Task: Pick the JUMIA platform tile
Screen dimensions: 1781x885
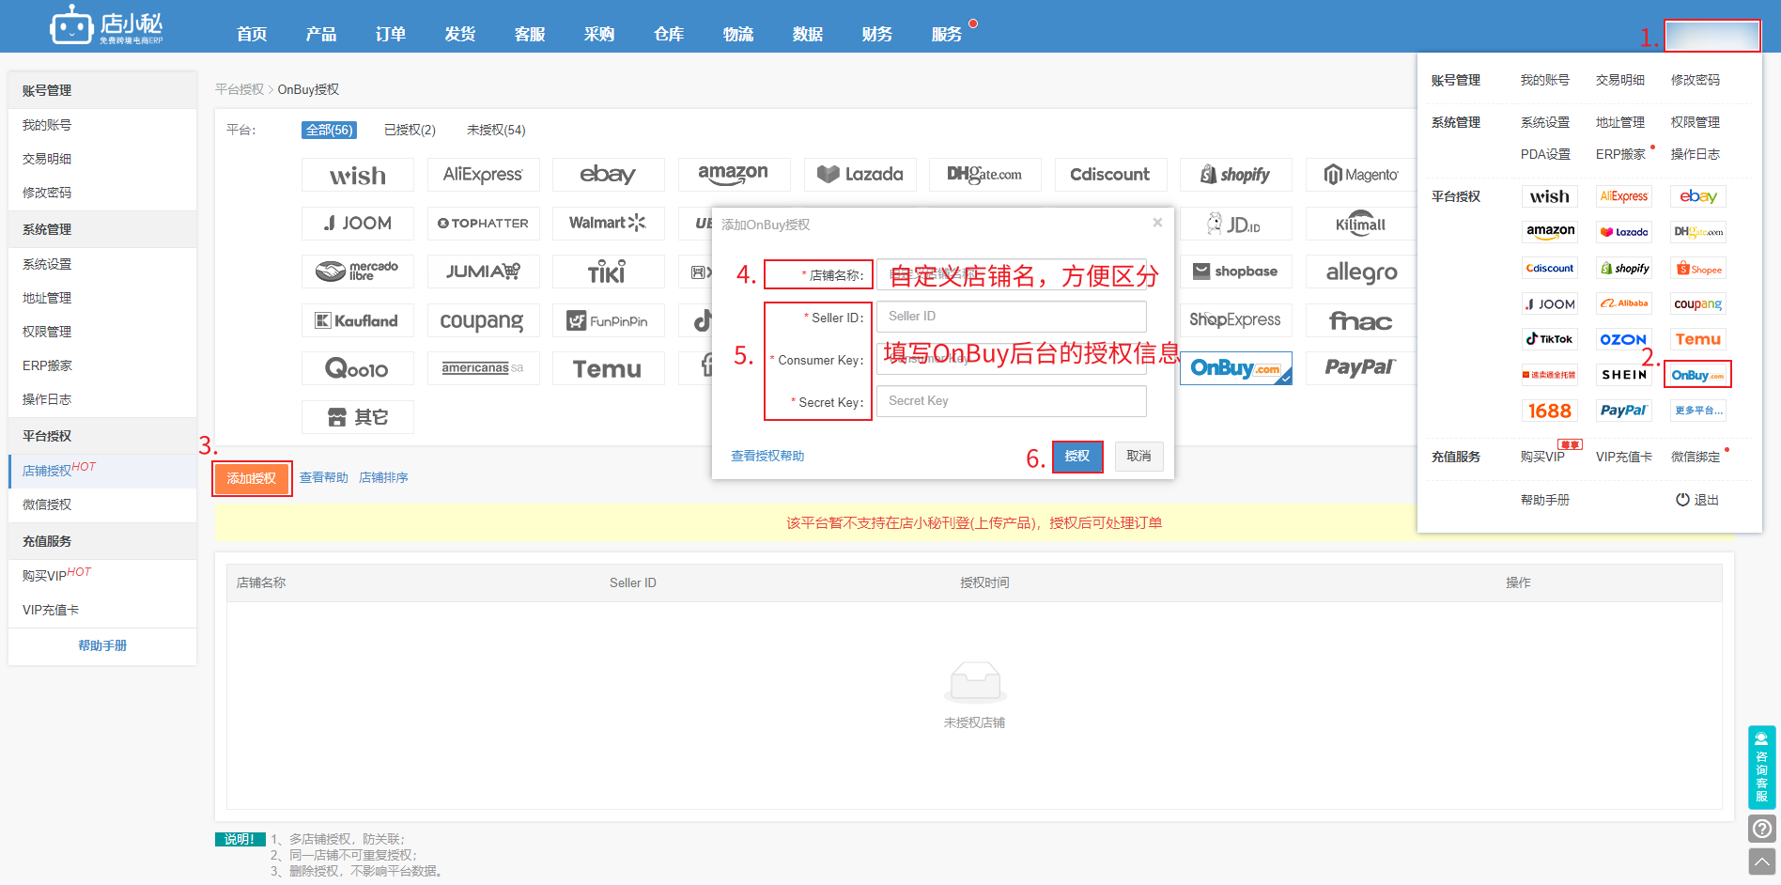Action: click(483, 272)
